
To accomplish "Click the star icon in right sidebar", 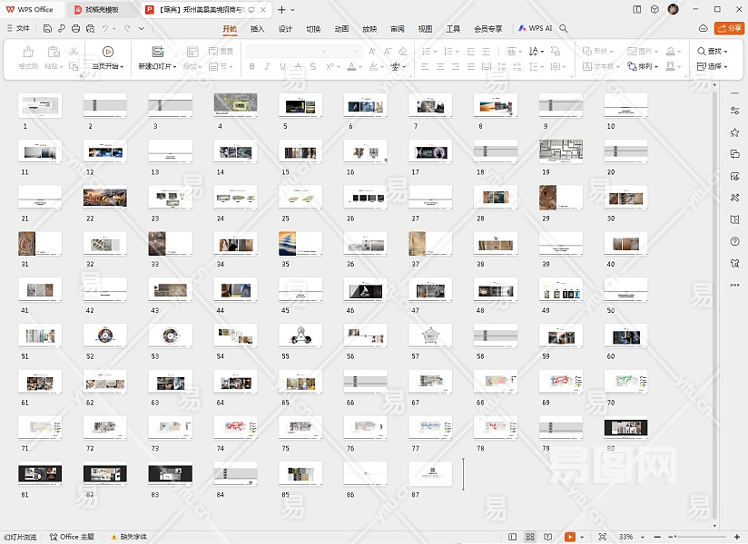I will 734,132.
